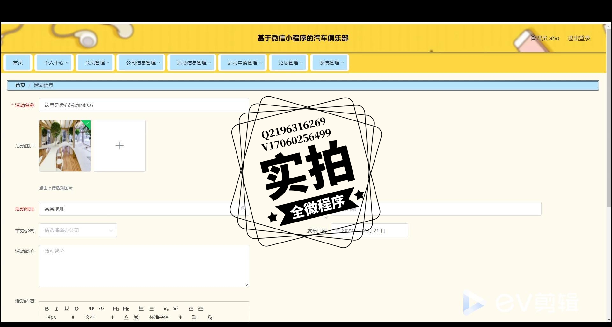Open the 标准字体 font dropdown
Image resolution: width=612 pixels, height=327 pixels.
coord(165,317)
